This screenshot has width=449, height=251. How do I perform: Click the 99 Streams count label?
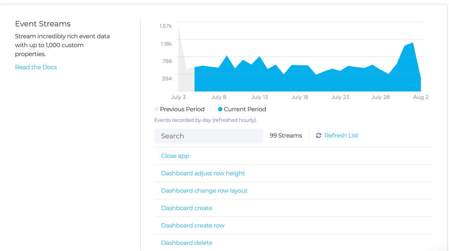[x=286, y=136]
